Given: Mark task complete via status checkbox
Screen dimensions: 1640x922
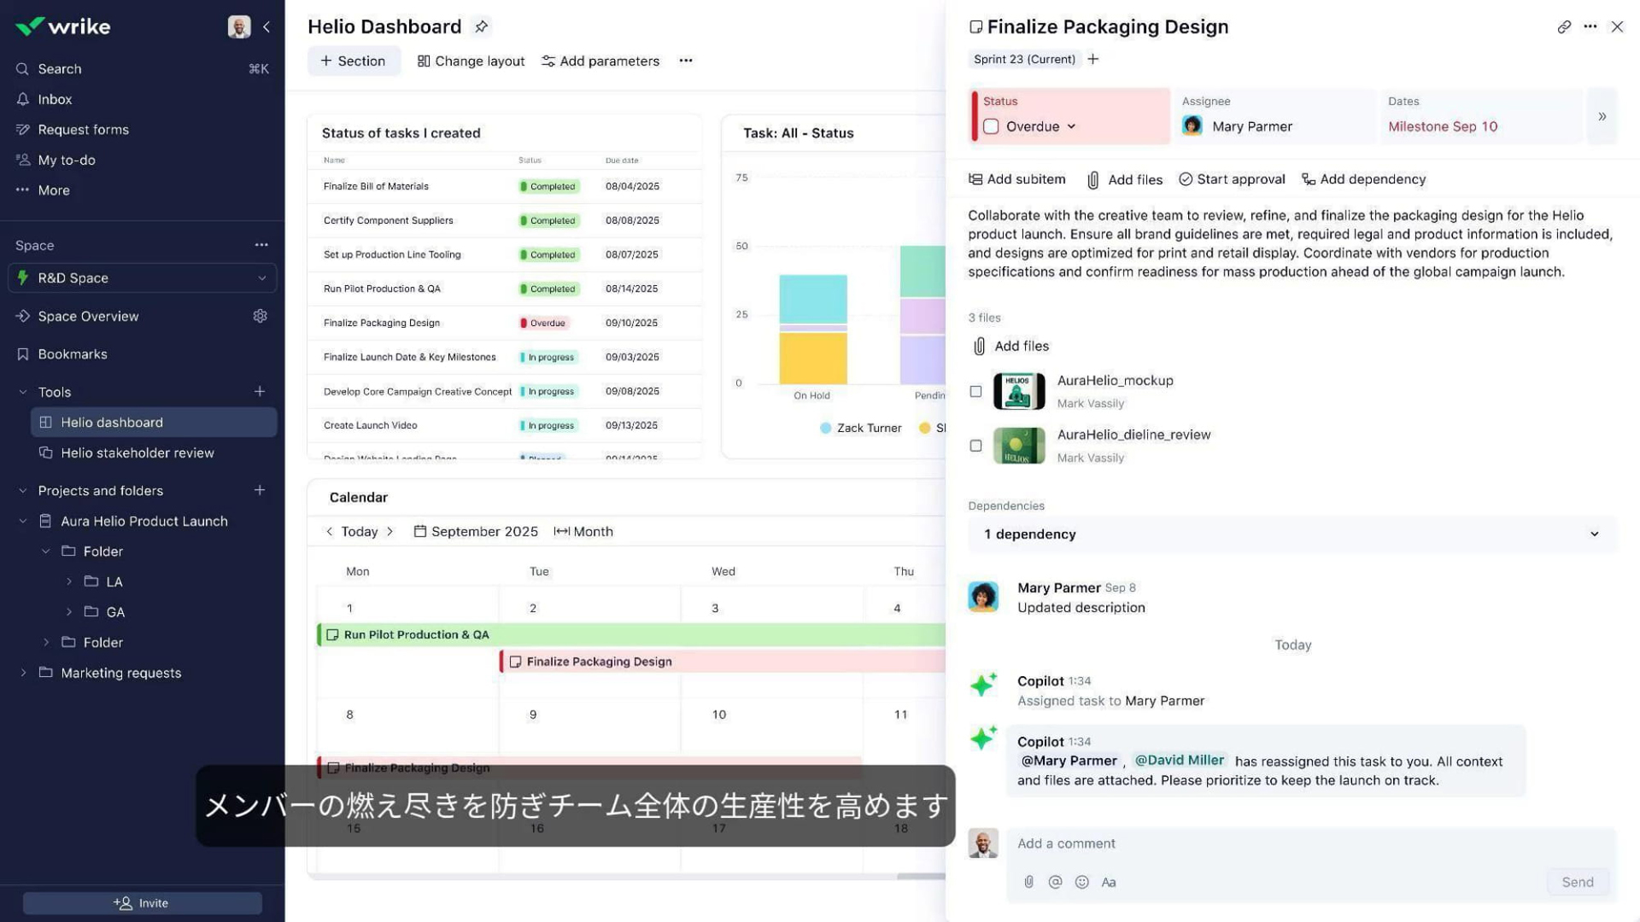Looking at the screenshot, I should pos(991,126).
